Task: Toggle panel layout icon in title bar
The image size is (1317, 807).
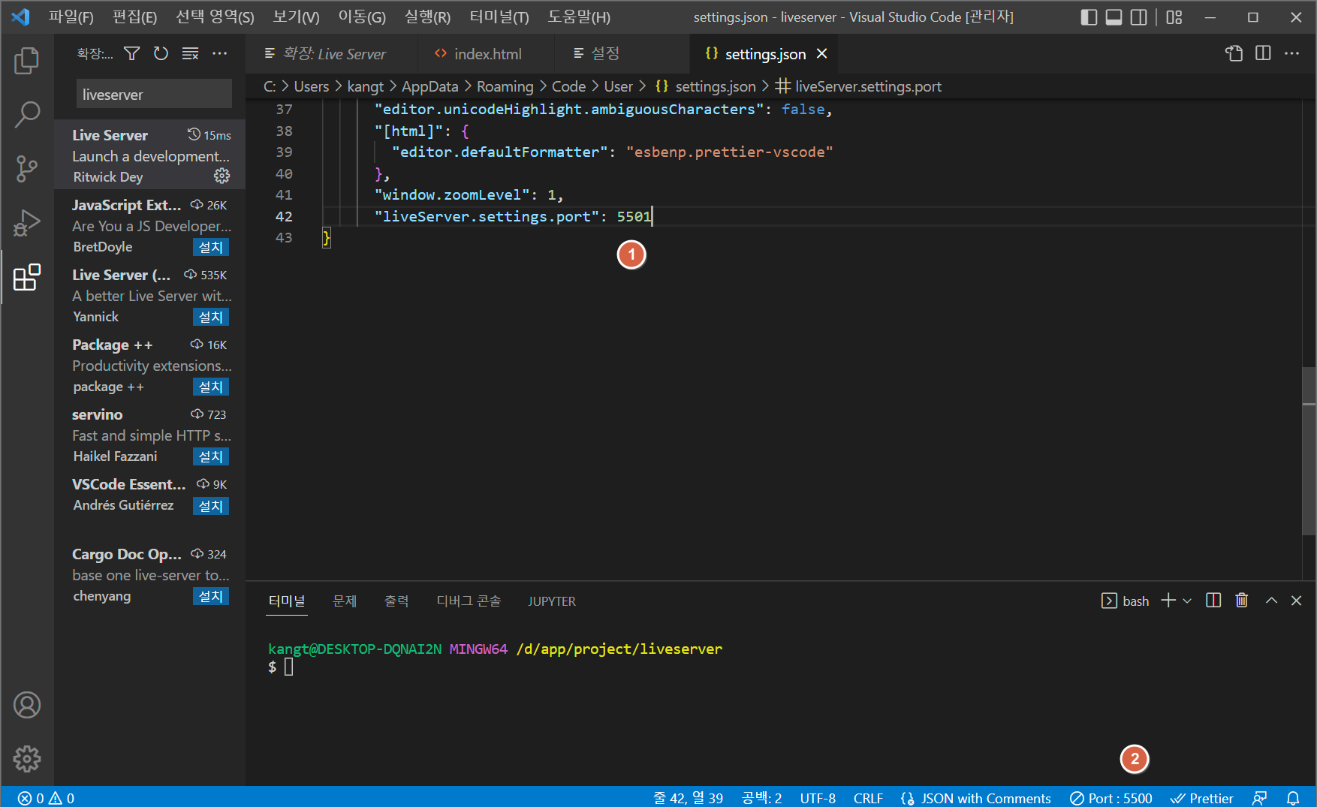Action: coord(1114,17)
